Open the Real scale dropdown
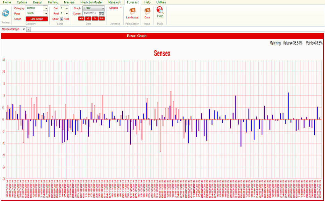This screenshot has width=325, height=201. [x=67, y=13]
